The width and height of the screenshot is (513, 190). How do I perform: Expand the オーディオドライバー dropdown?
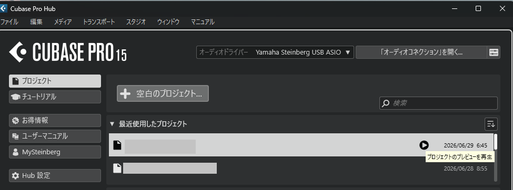[x=275, y=52]
